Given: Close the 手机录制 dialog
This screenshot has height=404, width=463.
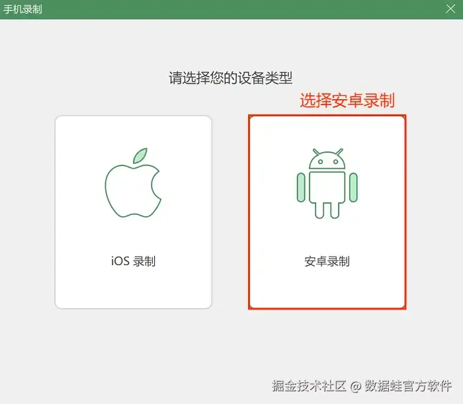Looking at the screenshot, I should coord(450,9).
